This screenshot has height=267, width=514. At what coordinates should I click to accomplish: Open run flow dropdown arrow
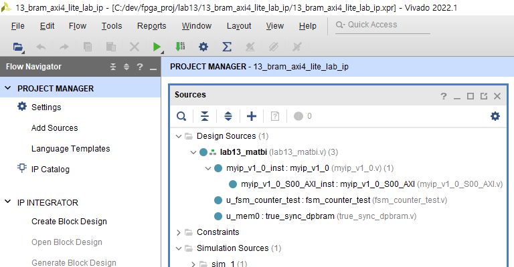[x=162, y=52]
